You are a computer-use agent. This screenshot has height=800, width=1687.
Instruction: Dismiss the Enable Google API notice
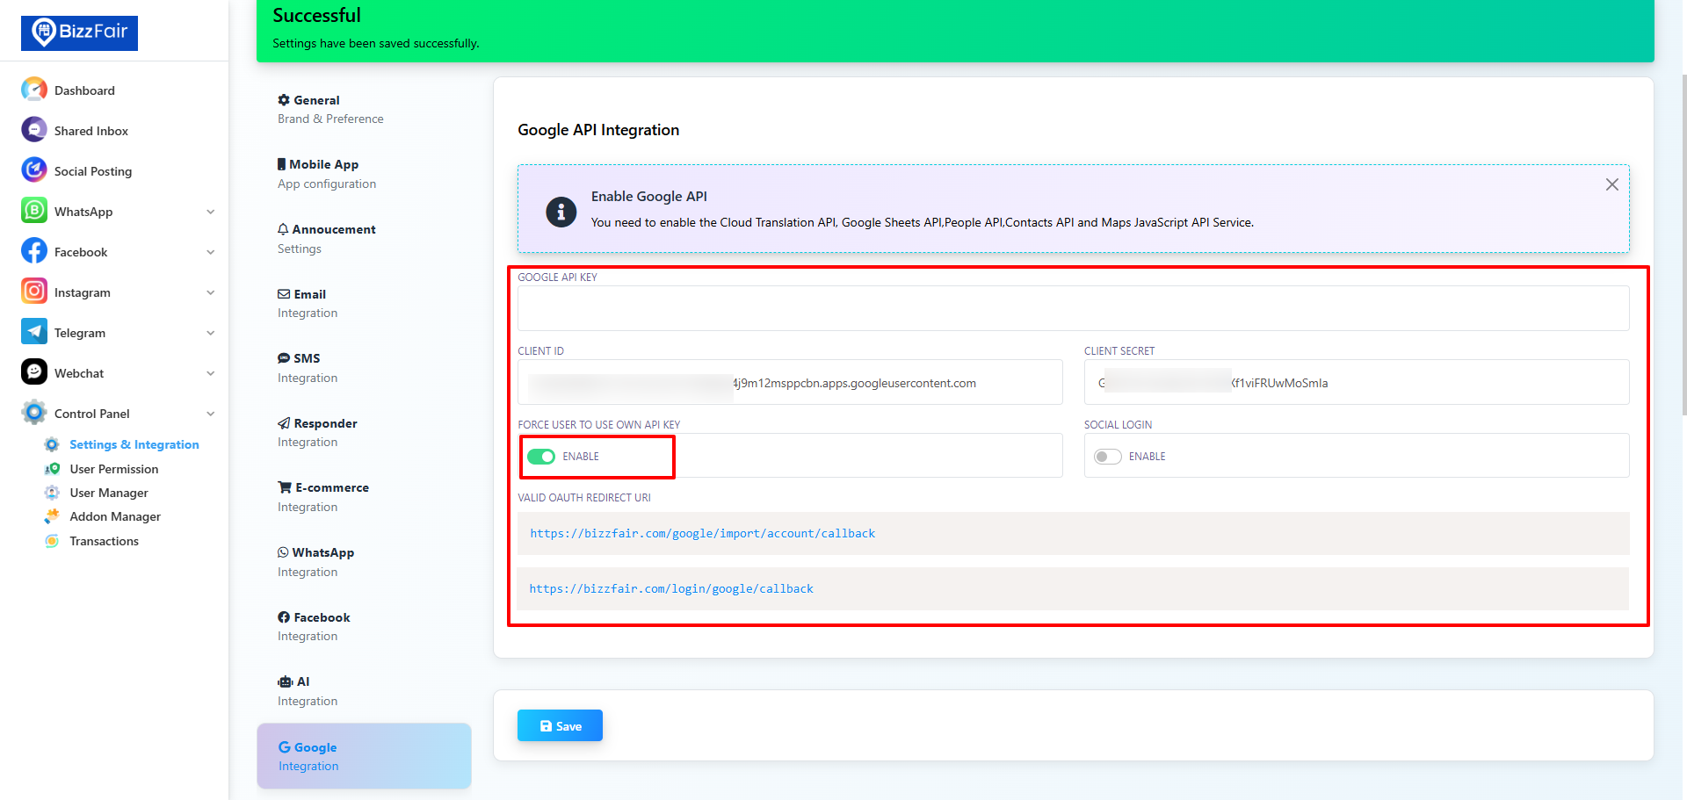pos(1611,184)
